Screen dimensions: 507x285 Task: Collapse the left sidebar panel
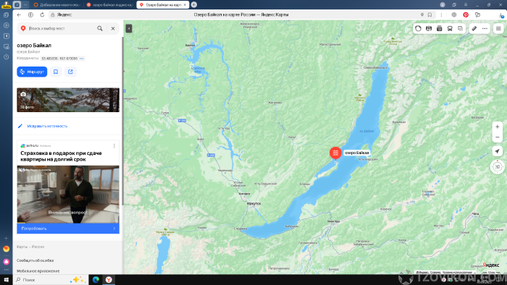(x=129, y=28)
